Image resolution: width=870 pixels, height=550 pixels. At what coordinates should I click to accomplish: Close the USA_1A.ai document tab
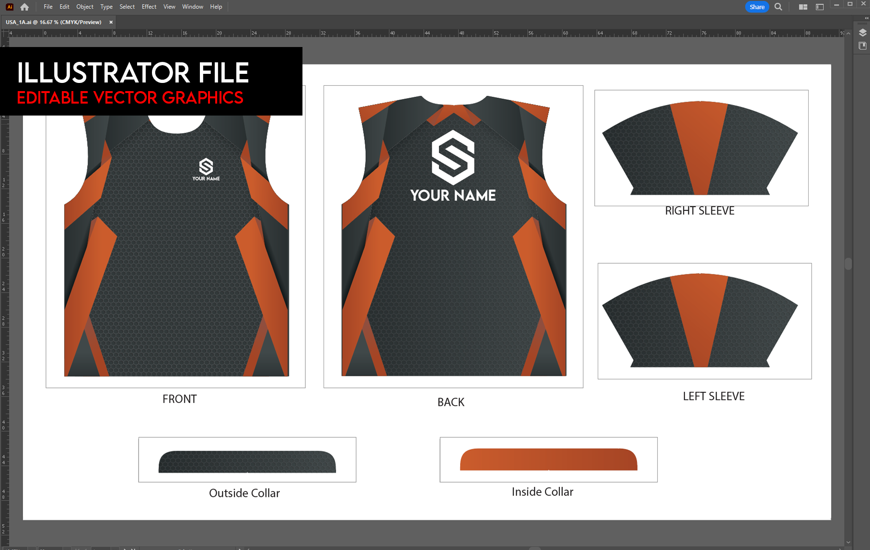point(111,22)
